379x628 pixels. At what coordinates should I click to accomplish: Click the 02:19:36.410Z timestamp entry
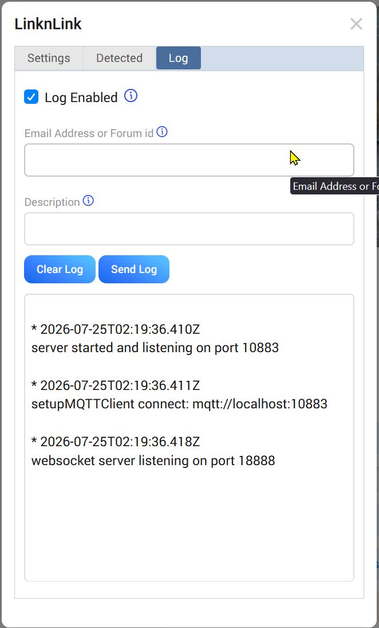[116, 329]
